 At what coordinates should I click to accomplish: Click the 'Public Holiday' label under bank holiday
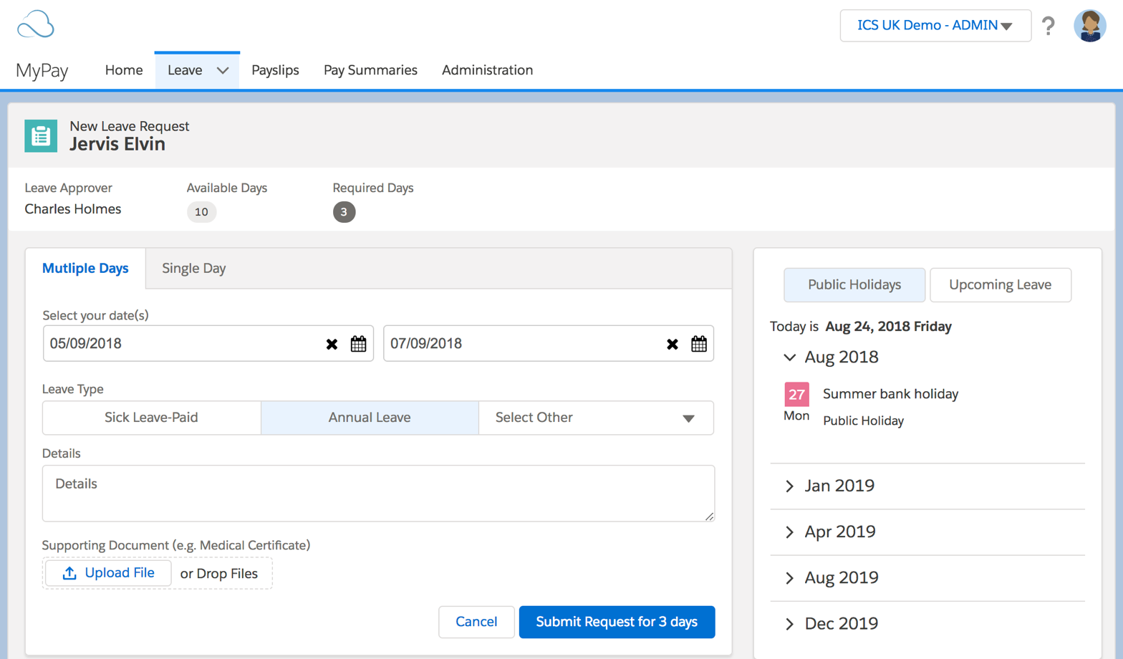[863, 421]
